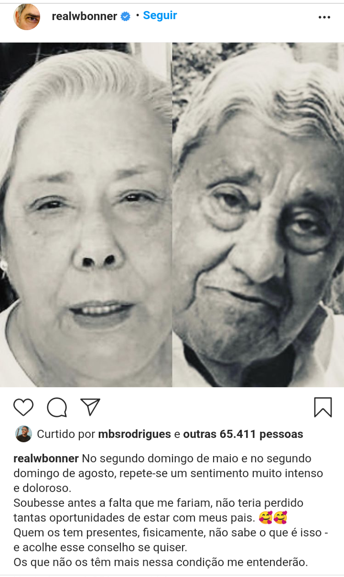Click the heart-face emojis in the caption
The height and width of the screenshot is (577, 344).
(x=272, y=518)
